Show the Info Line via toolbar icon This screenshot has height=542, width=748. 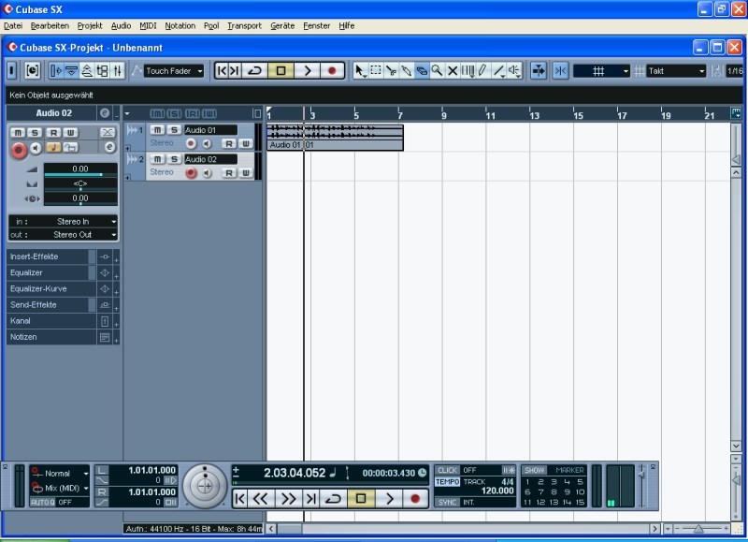(72, 71)
